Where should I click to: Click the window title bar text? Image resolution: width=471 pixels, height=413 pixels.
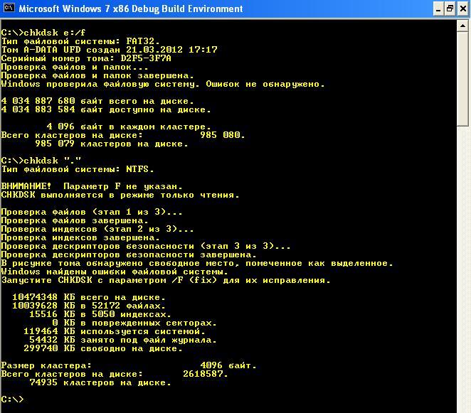click(x=131, y=9)
